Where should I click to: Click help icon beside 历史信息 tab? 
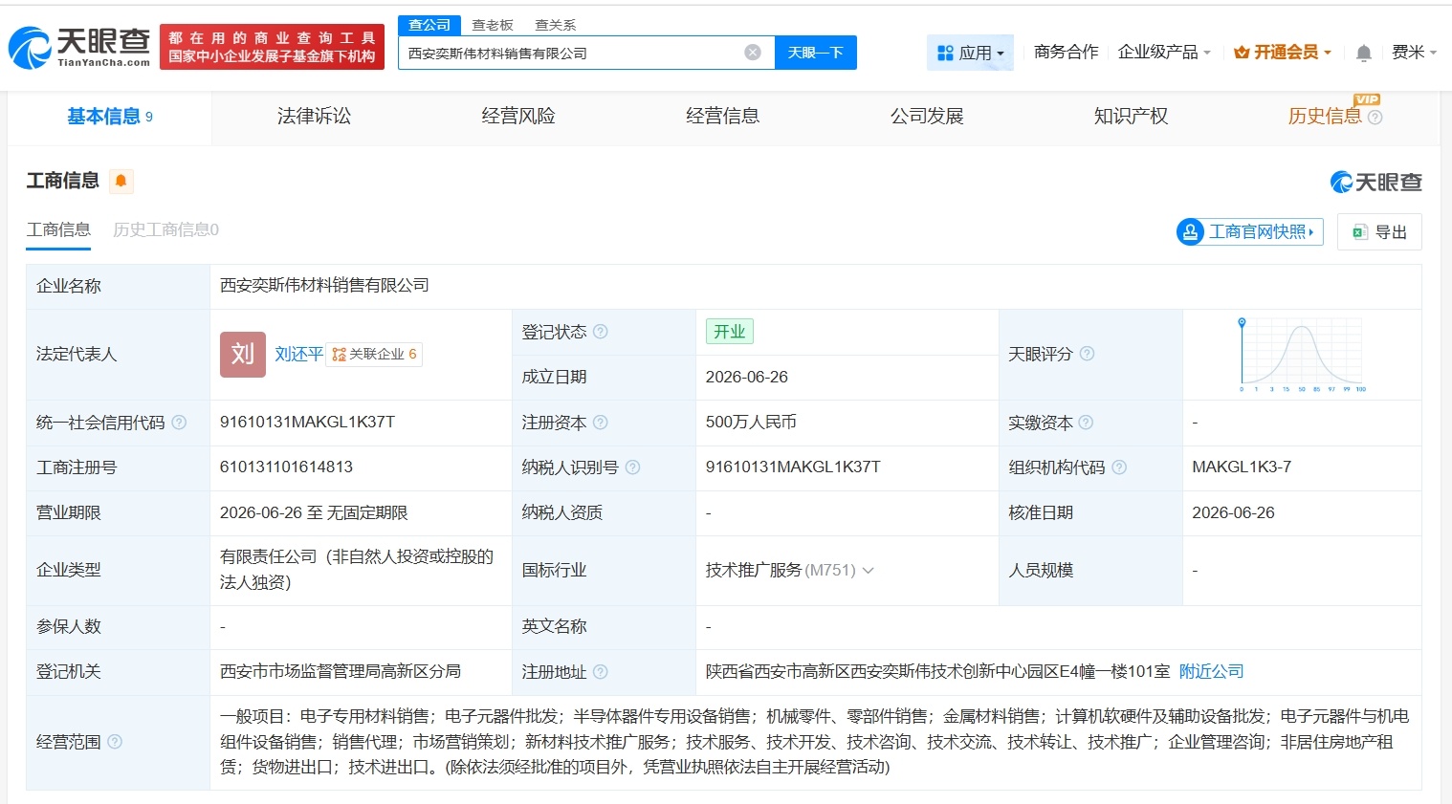click(x=1375, y=118)
